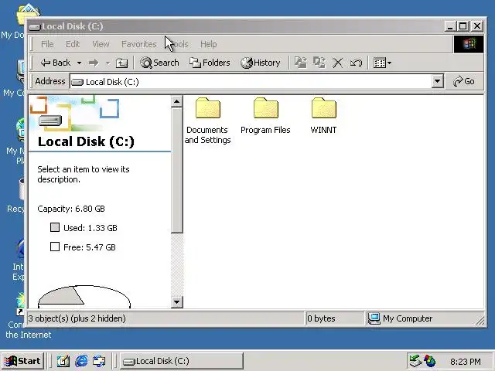Viewport: 495px width, 371px height.
Task: Click the 3 object(s) status text
Action: (x=77, y=318)
